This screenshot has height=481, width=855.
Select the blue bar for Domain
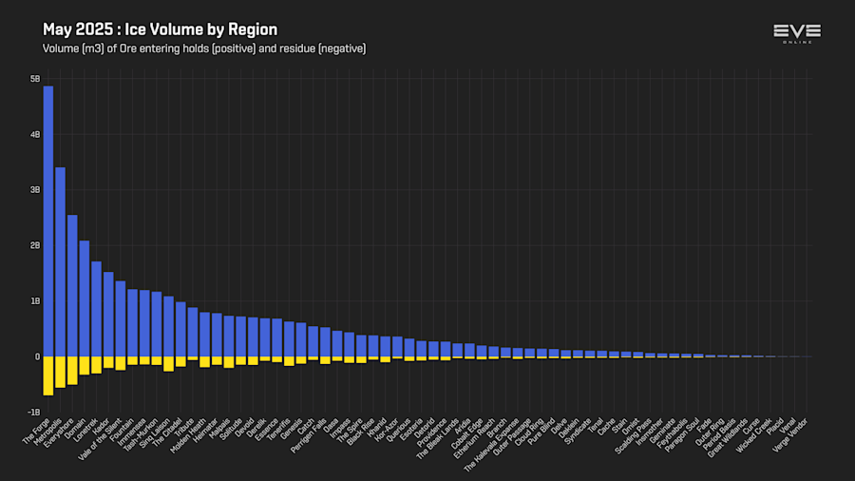click(x=84, y=298)
